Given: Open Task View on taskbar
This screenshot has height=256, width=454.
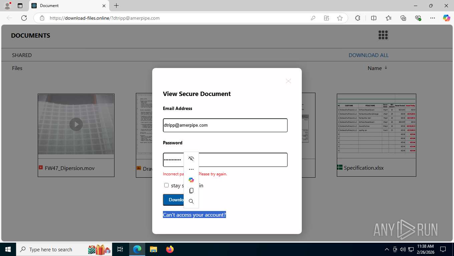Looking at the screenshot, I should pos(120,249).
